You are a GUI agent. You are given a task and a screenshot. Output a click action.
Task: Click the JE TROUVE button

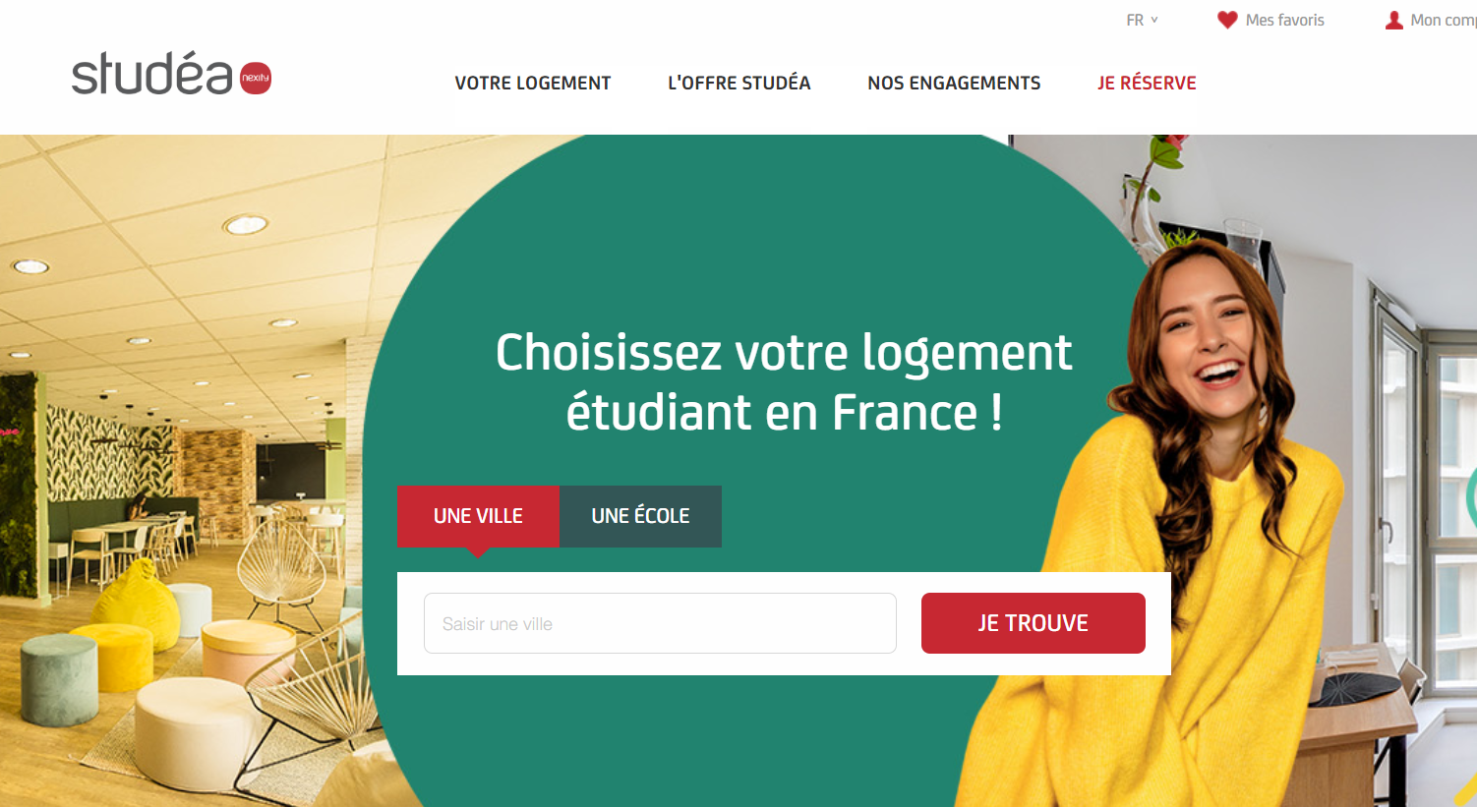click(1034, 623)
